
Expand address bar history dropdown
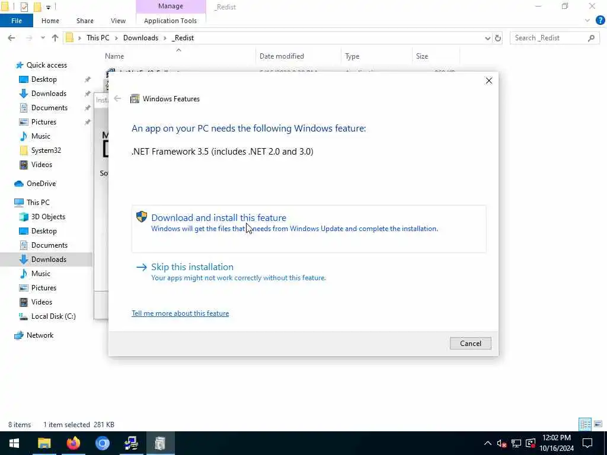(x=487, y=38)
